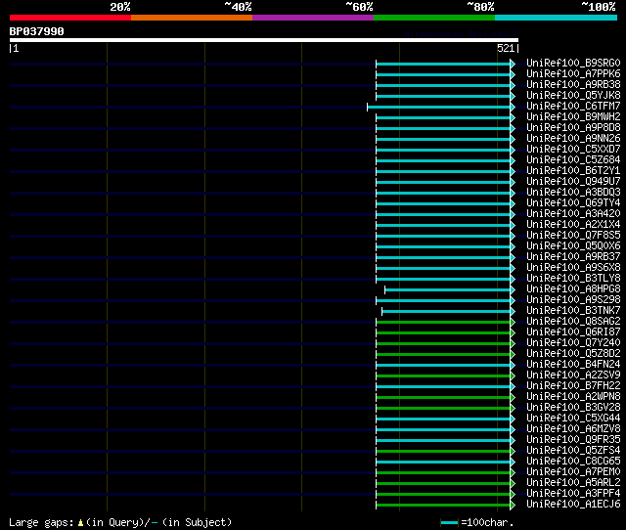Click the UniRef100_C5Z684 label
The height and width of the screenshot is (530, 626).
point(573,160)
